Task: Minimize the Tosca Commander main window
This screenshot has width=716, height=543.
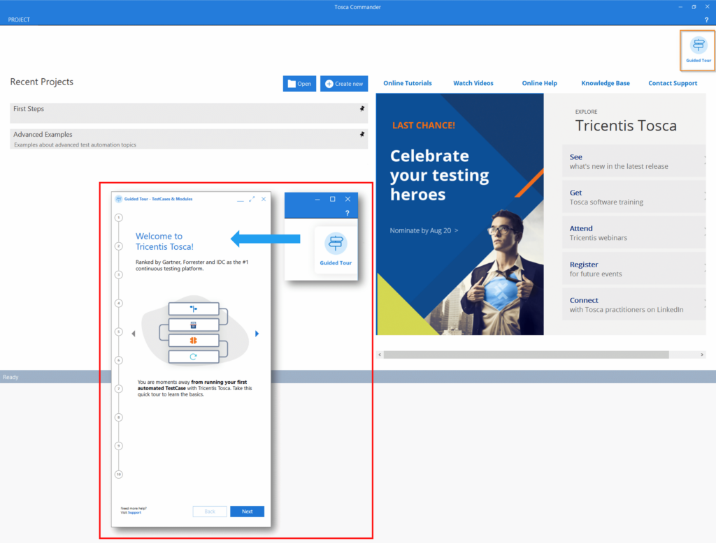Action: click(x=680, y=7)
